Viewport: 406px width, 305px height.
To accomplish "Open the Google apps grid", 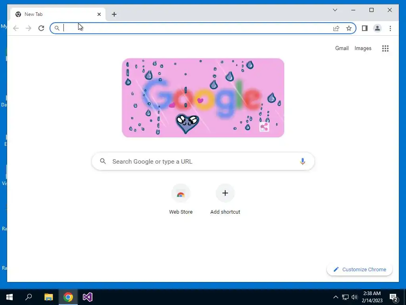I will point(385,48).
